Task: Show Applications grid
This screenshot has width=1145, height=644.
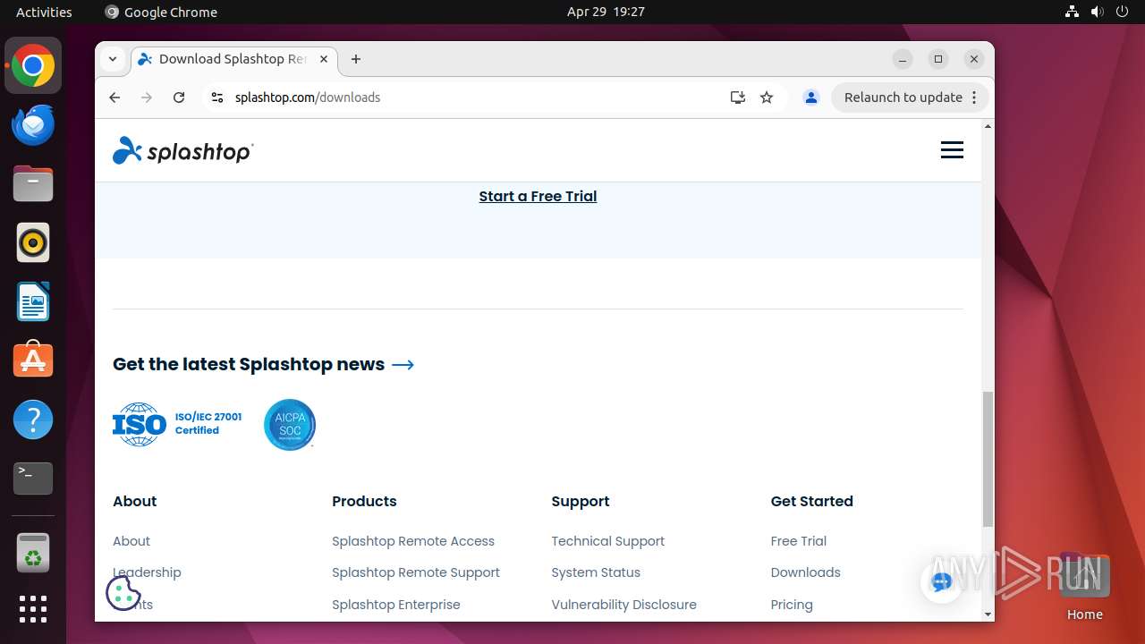Action: click(33, 609)
